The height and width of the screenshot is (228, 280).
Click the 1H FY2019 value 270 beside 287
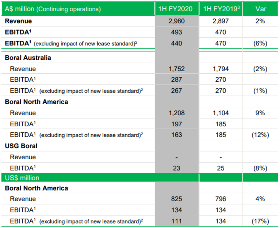(220, 79)
